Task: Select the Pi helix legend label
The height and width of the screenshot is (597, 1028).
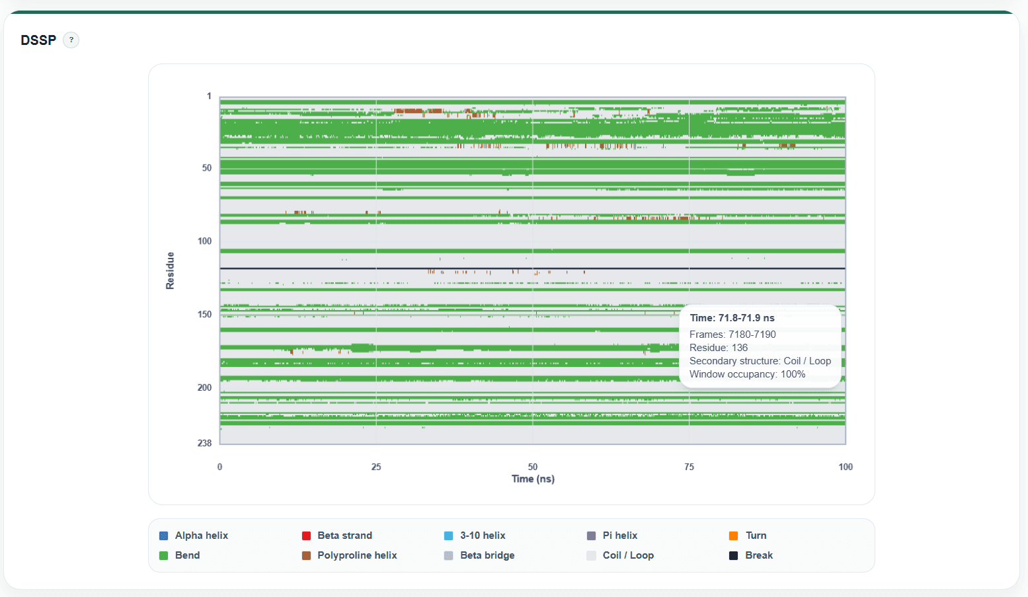Action: (620, 536)
